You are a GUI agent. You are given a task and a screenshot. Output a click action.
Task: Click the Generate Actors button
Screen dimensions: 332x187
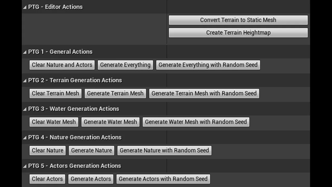coord(91,179)
